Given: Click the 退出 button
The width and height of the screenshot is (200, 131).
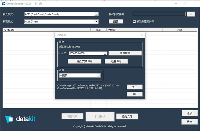Looking at the screenshot, I should 190,122.
